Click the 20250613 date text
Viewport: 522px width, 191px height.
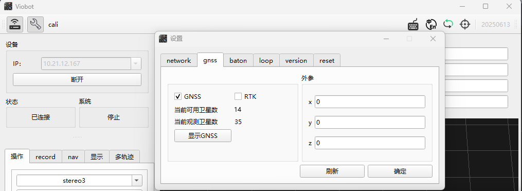(x=496, y=25)
